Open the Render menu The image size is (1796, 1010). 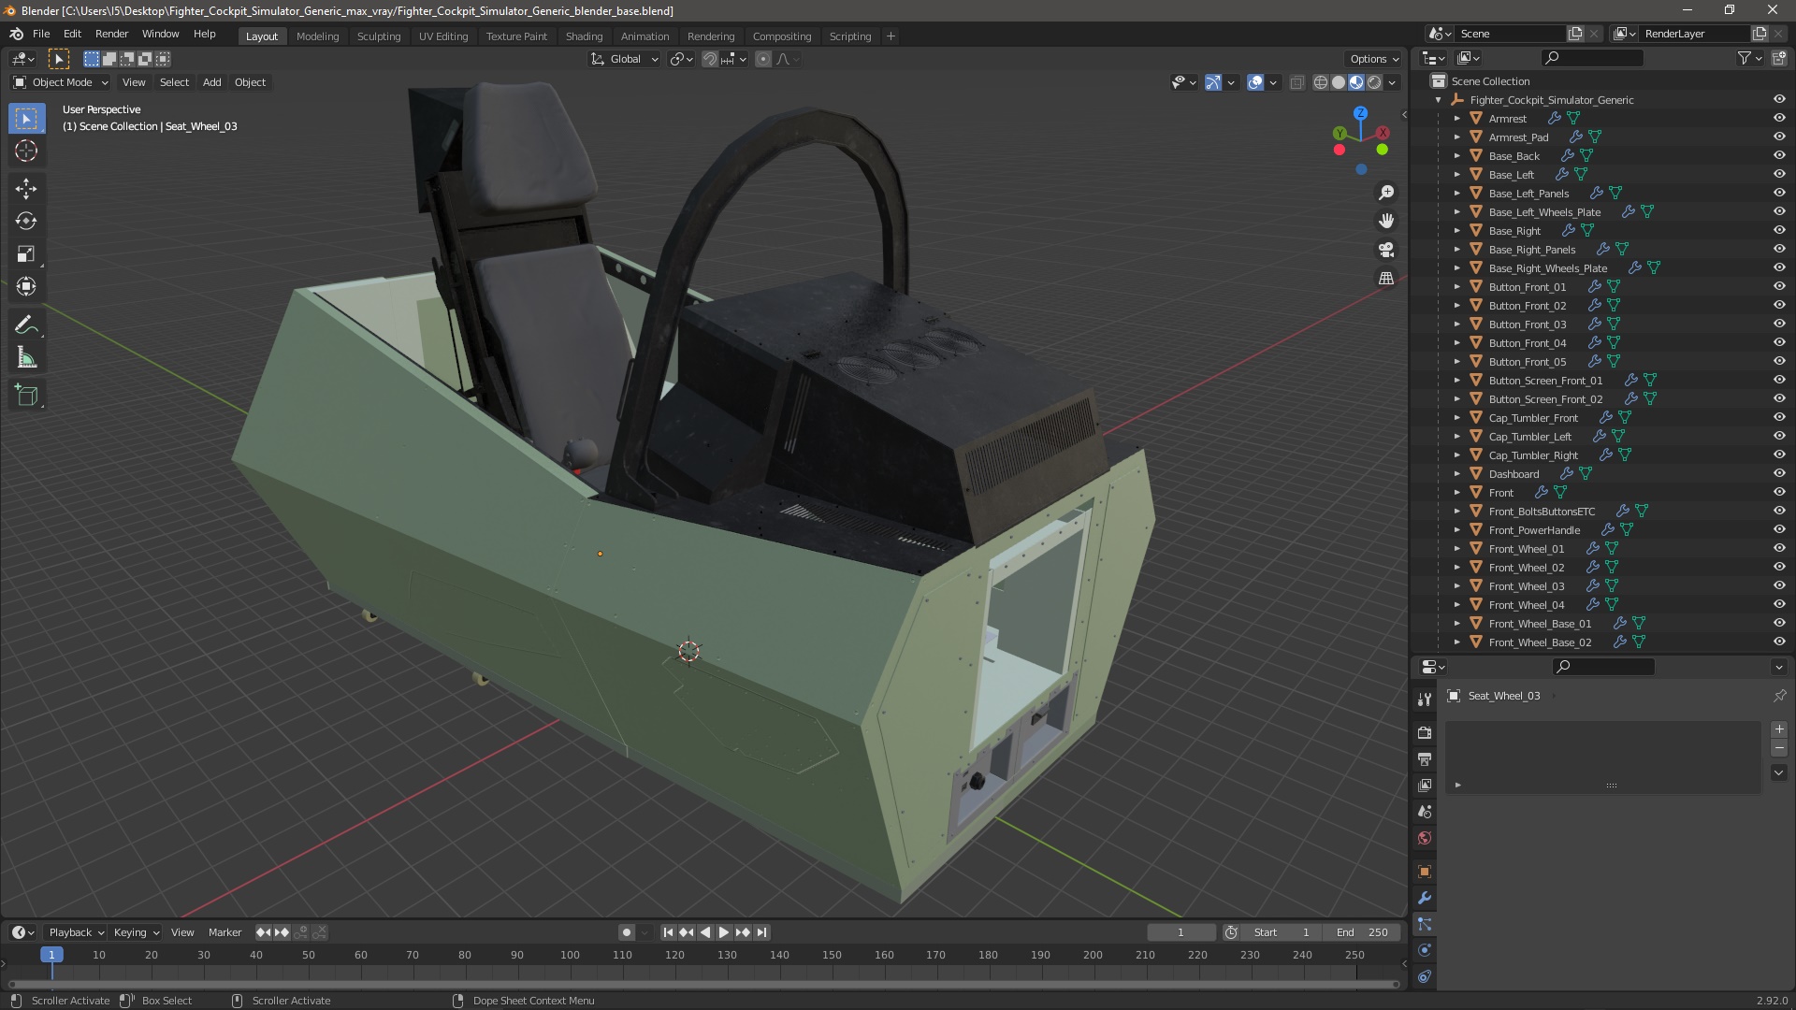111,34
